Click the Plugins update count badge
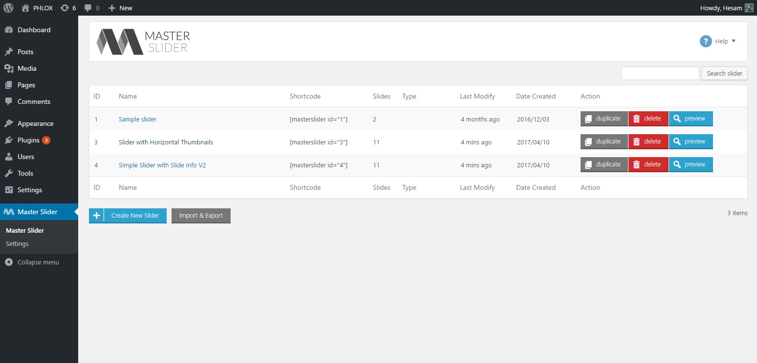757x363 pixels. pos(46,140)
